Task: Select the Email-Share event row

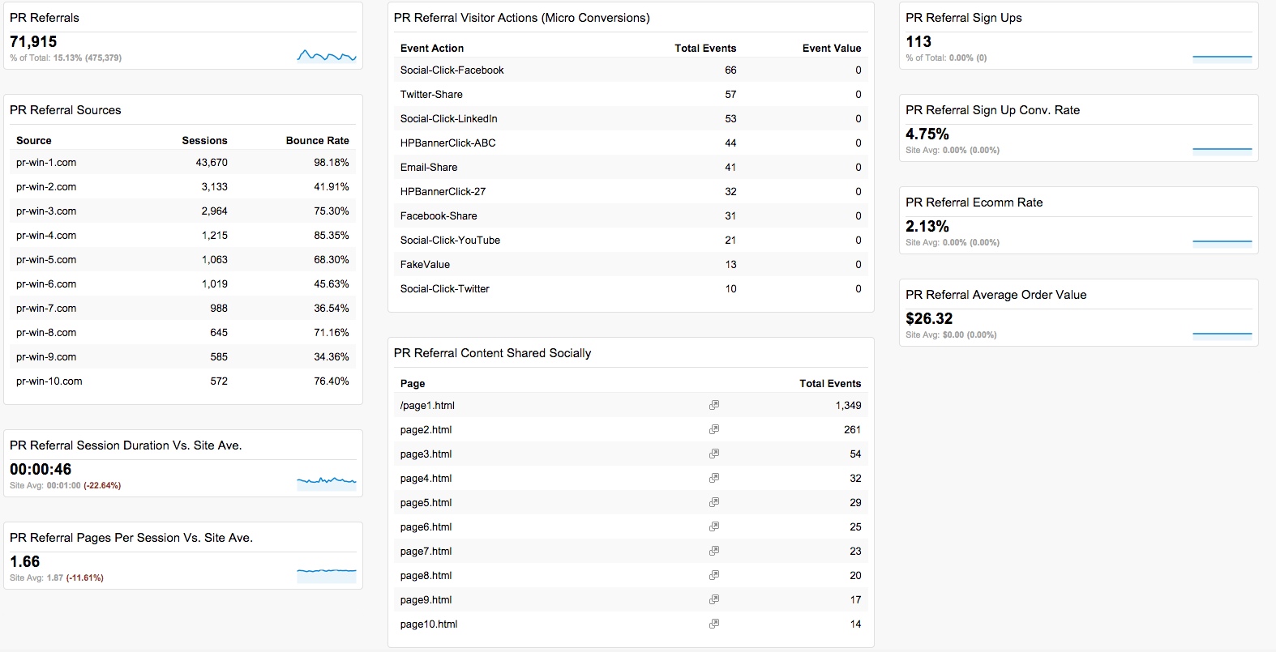Action: pyautogui.click(x=631, y=168)
